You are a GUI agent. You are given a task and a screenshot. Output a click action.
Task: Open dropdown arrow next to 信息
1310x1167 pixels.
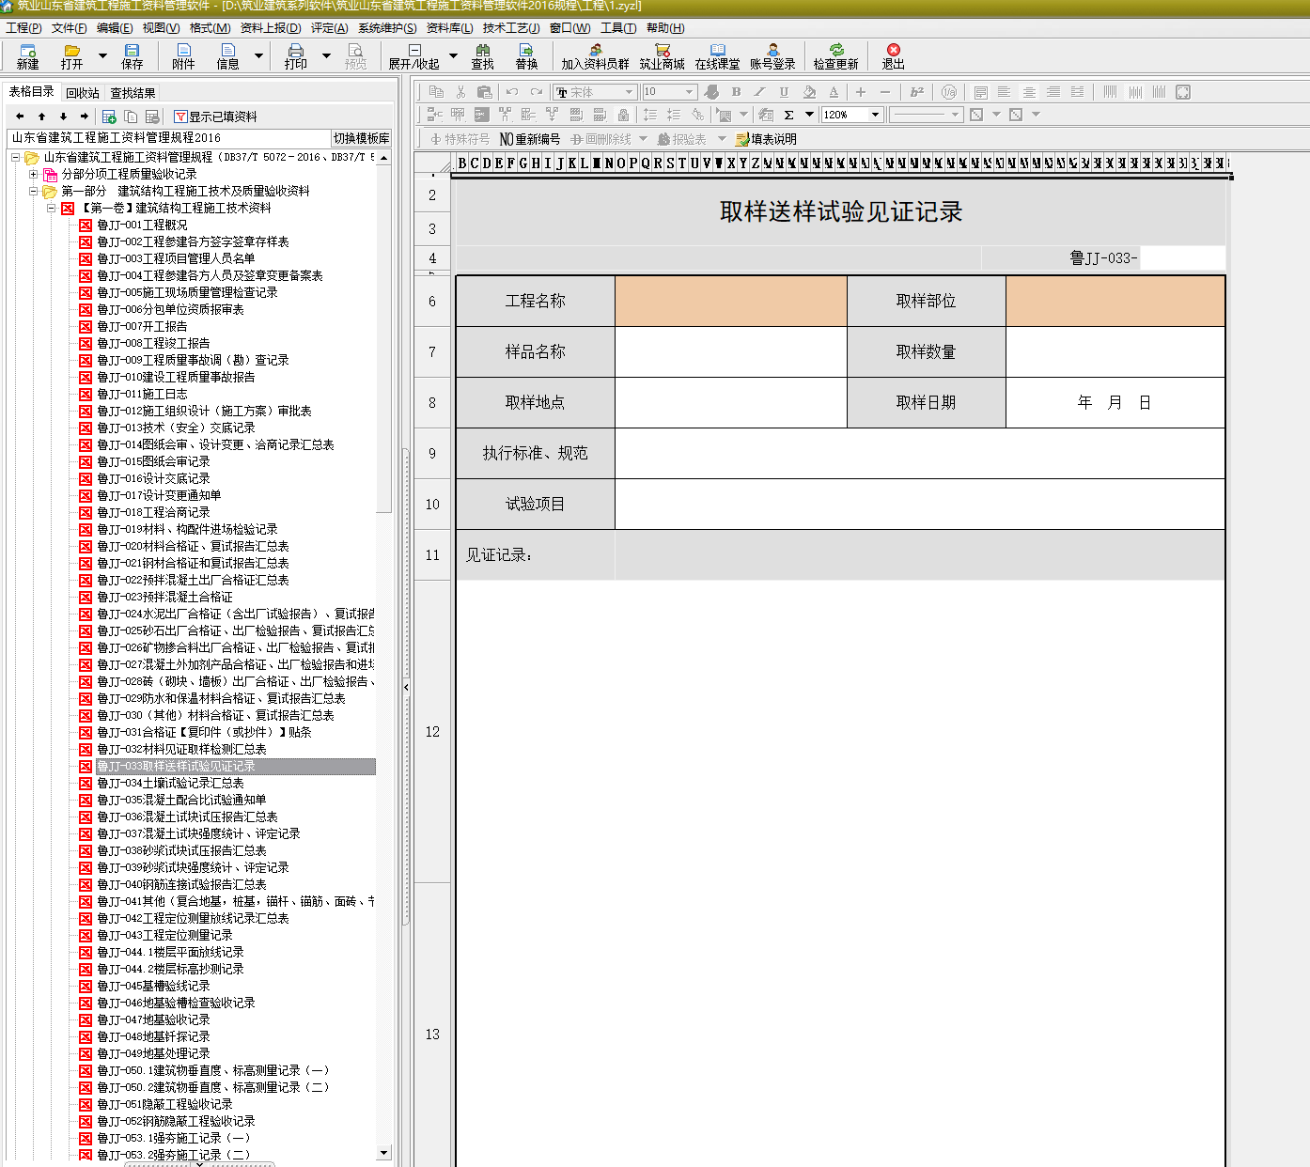click(258, 55)
